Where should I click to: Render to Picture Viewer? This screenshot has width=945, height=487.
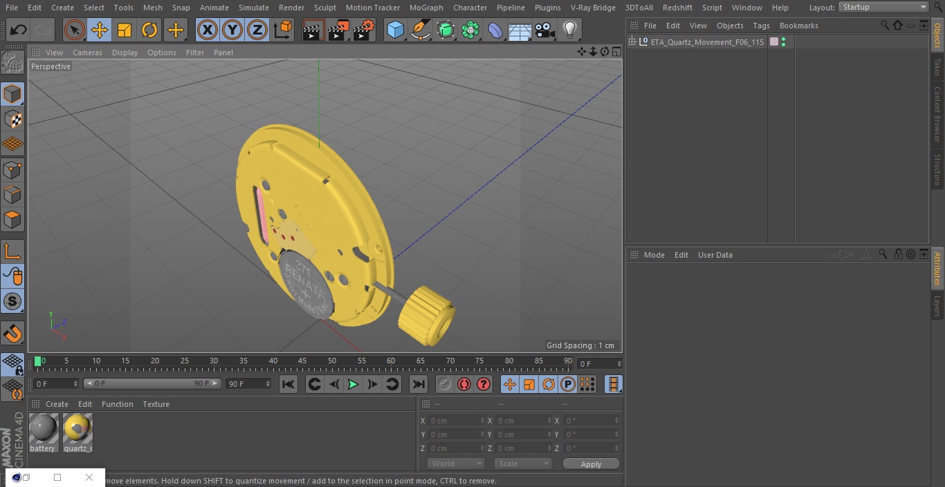(338, 30)
